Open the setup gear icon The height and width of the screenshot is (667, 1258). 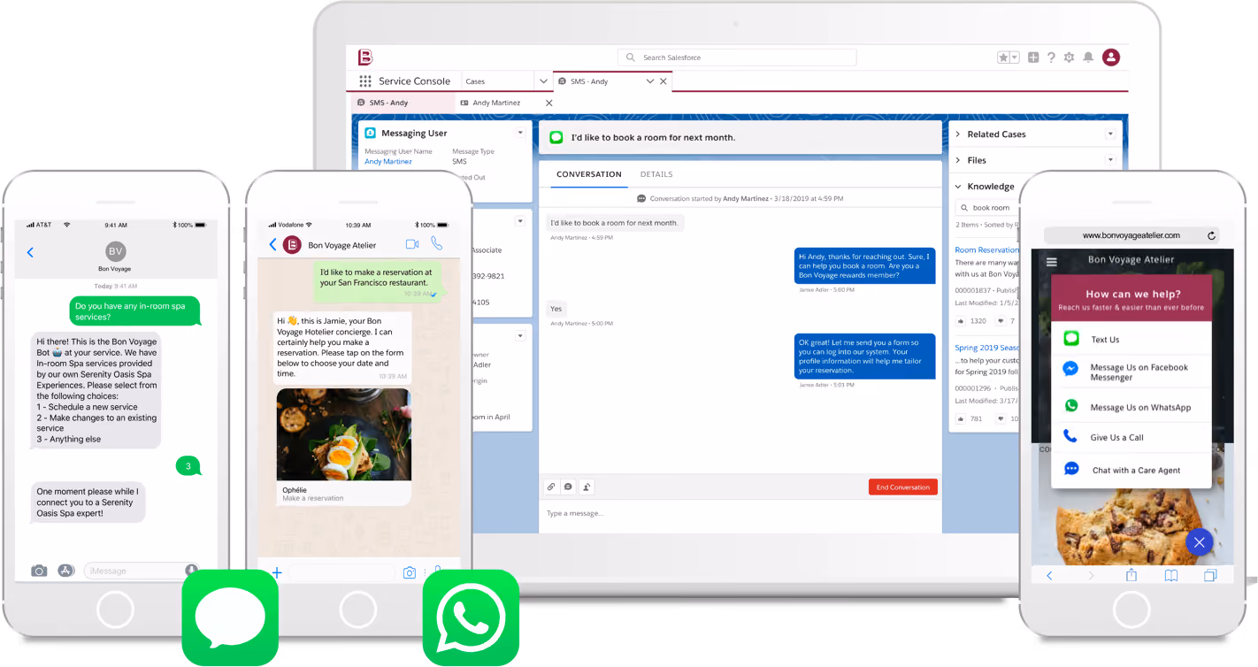[1069, 57]
